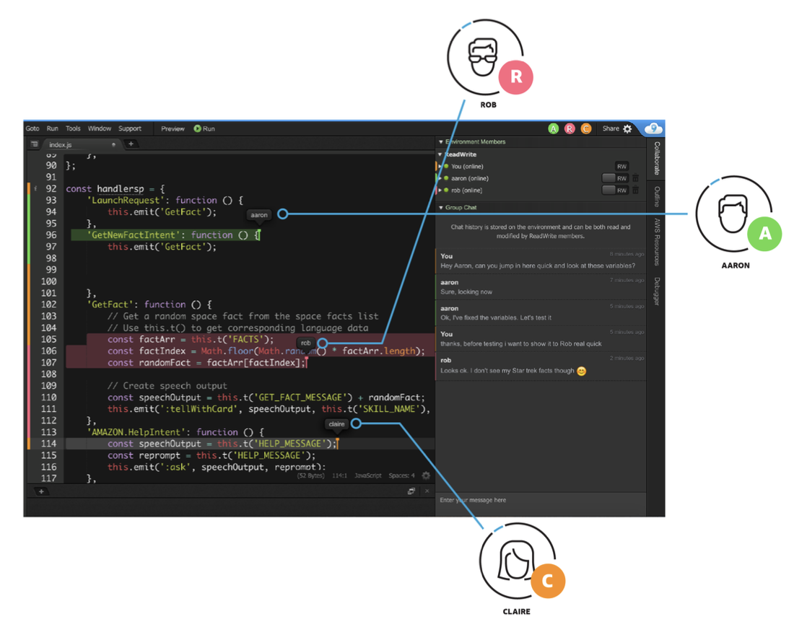Collapse the ReadWrite members group

click(441, 154)
